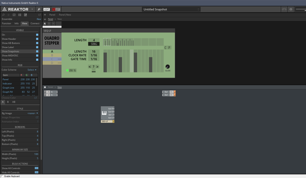The width and height of the screenshot is (306, 178).
Task: Click the shift left < arrow button
Action: 90,67
